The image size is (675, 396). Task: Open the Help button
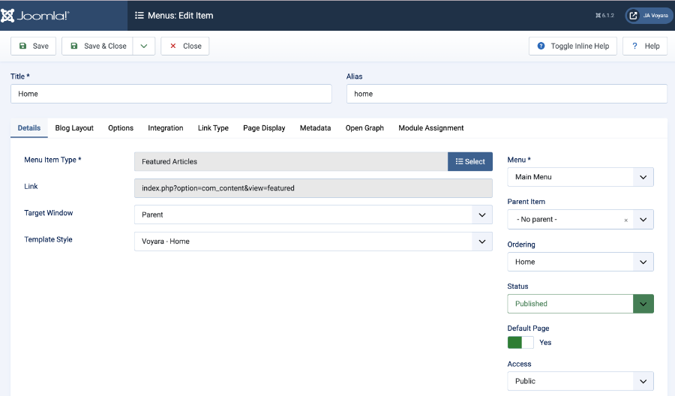click(645, 46)
